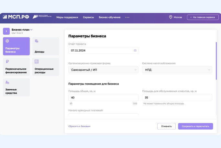Screen dimensions: 221x148
Task: Click the people icon on Заемные средства tile
Action: point(7,82)
